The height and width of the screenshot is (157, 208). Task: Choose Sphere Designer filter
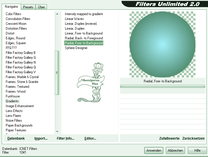click(x=76, y=48)
